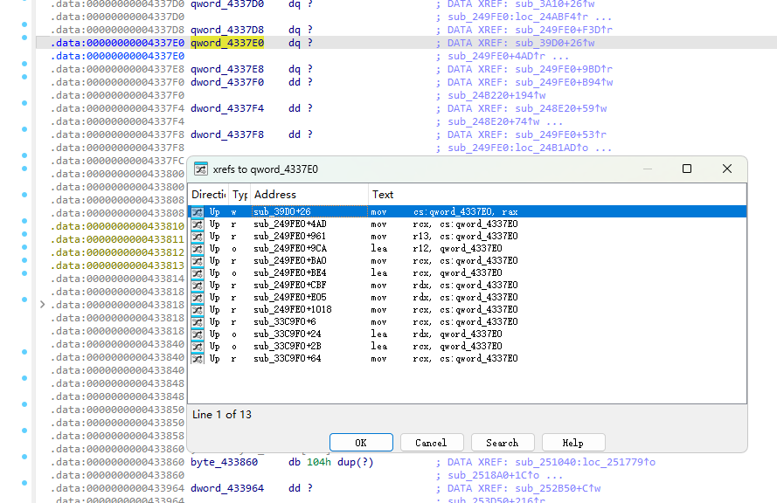Close the xrefs to qword_4337E0 dialog

[727, 169]
